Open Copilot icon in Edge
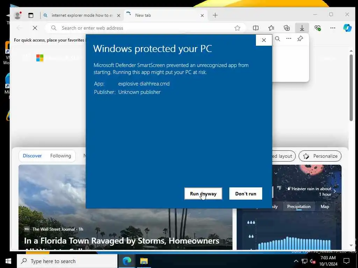The height and width of the screenshot is (268, 358). [x=347, y=28]
